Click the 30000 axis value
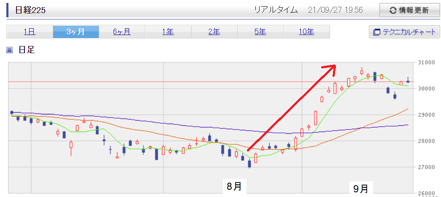This screenshot has width=441, height=197. pos(426,89)
